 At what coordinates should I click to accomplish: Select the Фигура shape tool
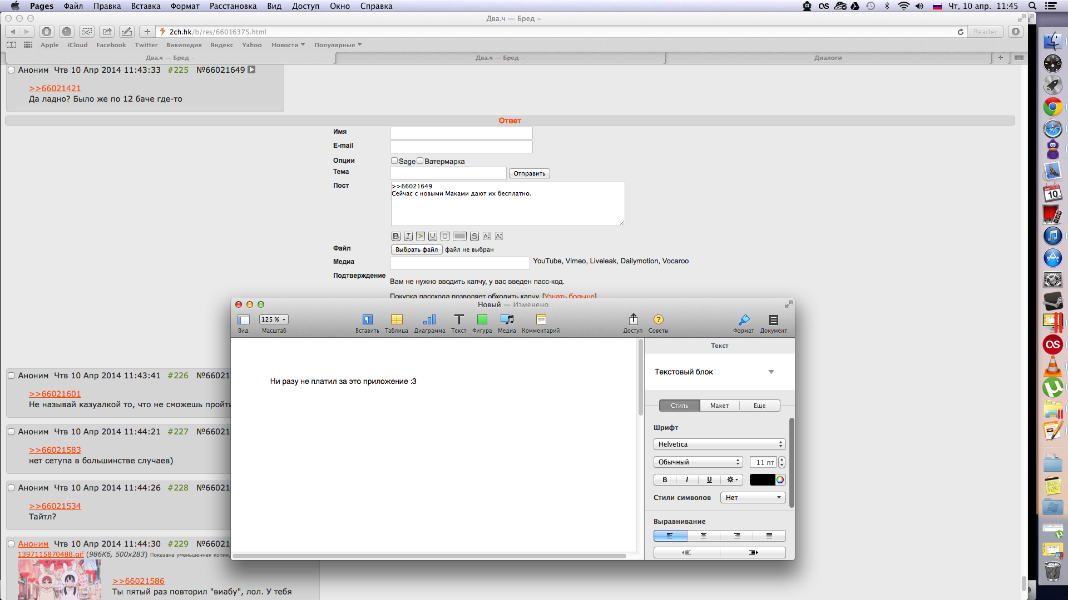coord(482,320)
